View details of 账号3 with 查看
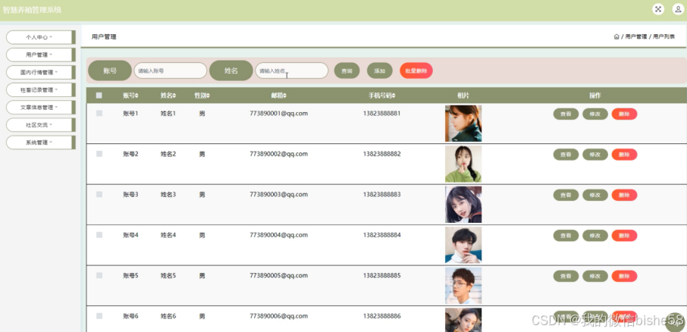Viewport: 687px width, 332px height. point(566,195)
